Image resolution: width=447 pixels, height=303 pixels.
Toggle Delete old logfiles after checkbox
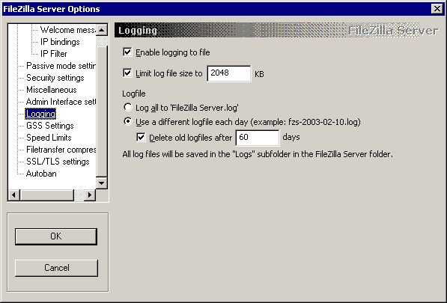pyautogui.click(x=141, y=137)
